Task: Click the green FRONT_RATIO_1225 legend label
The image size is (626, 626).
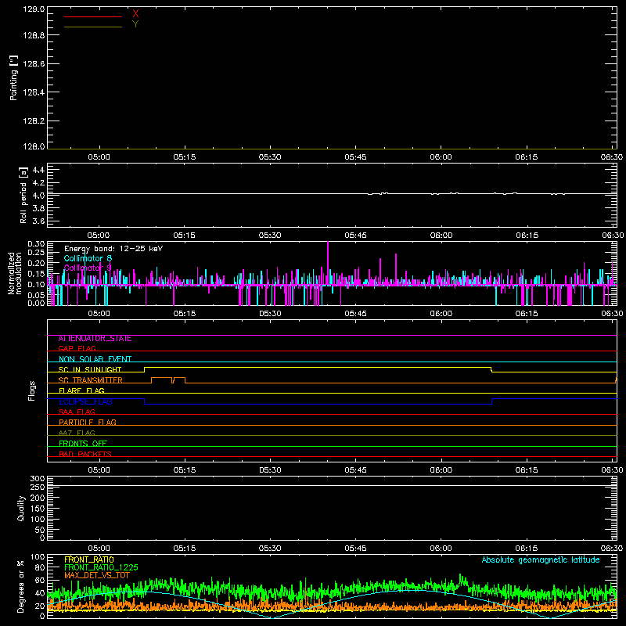Action: [x=101, y=567]
